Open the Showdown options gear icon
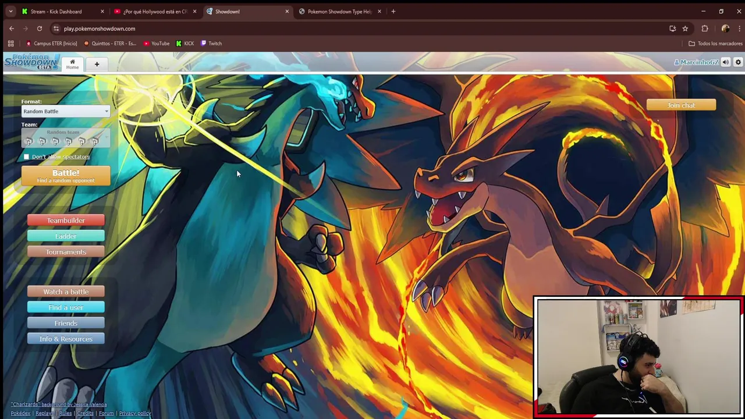 pyautogui.click(x=738, y=62)
